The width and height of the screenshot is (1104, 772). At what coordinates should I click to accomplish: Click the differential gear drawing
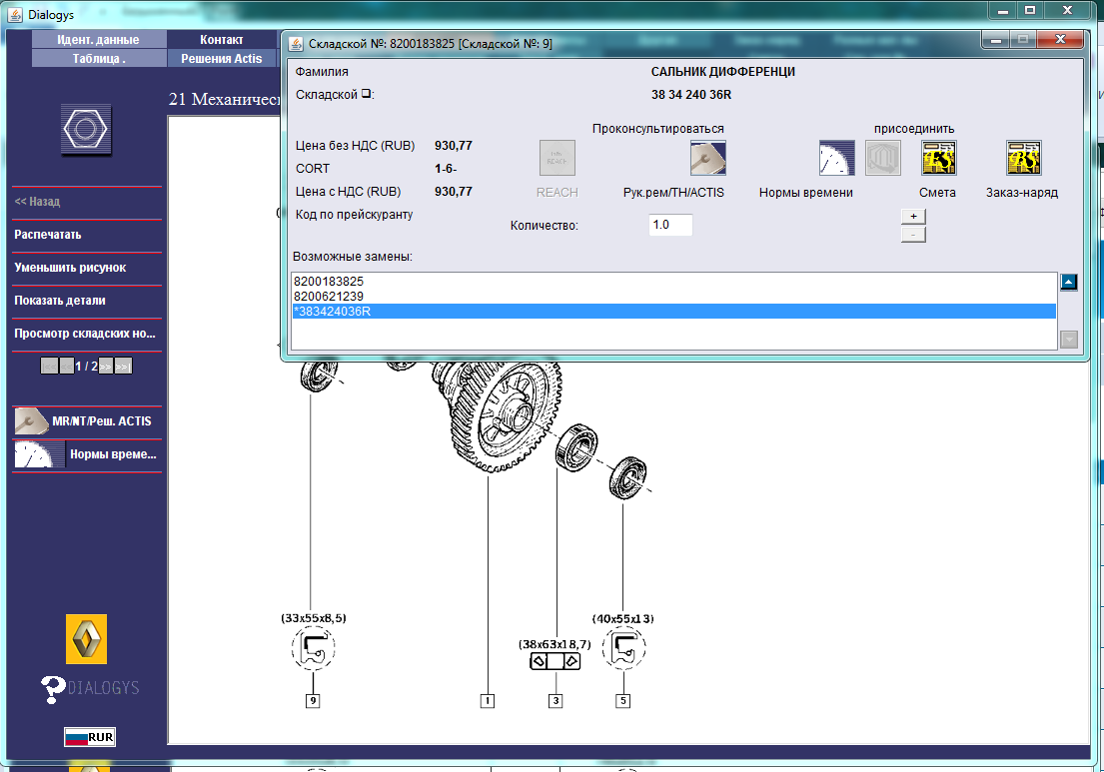pos(497,415)
